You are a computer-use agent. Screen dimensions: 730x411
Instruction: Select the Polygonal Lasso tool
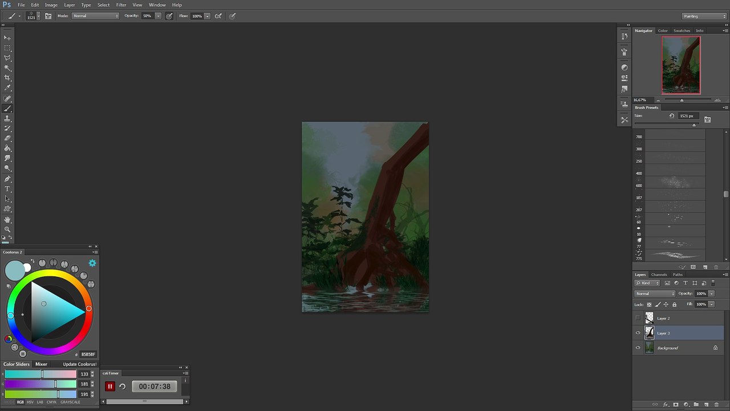[x=7, y=58]
